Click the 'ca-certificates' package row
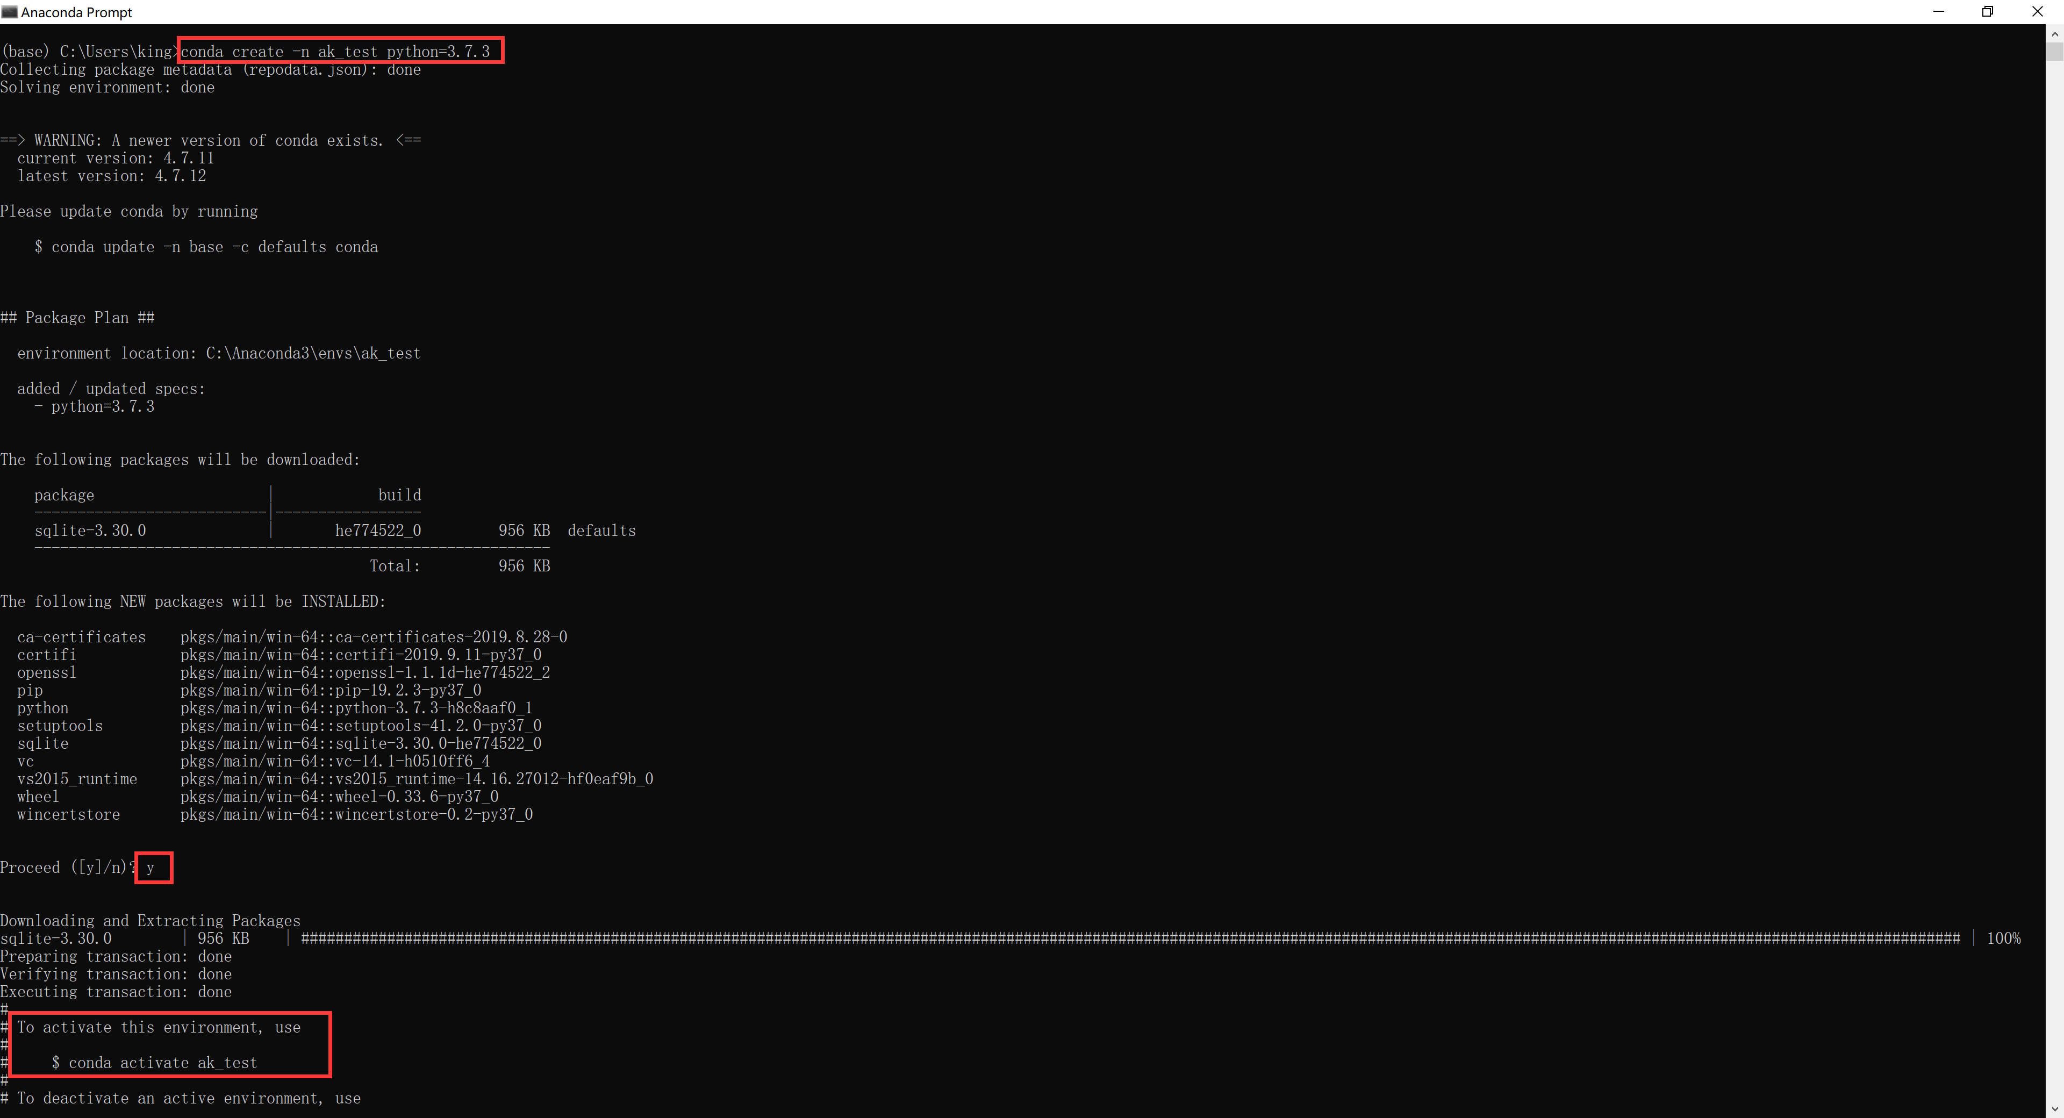 tap(292, 637)
